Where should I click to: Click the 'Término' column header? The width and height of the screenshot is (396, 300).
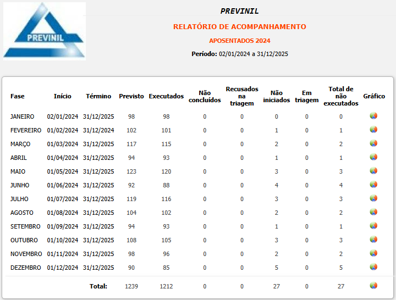(98, 96)
